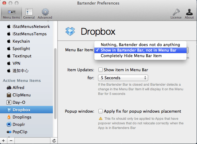
Task: Open the License key pane
Action: point(176,14)
